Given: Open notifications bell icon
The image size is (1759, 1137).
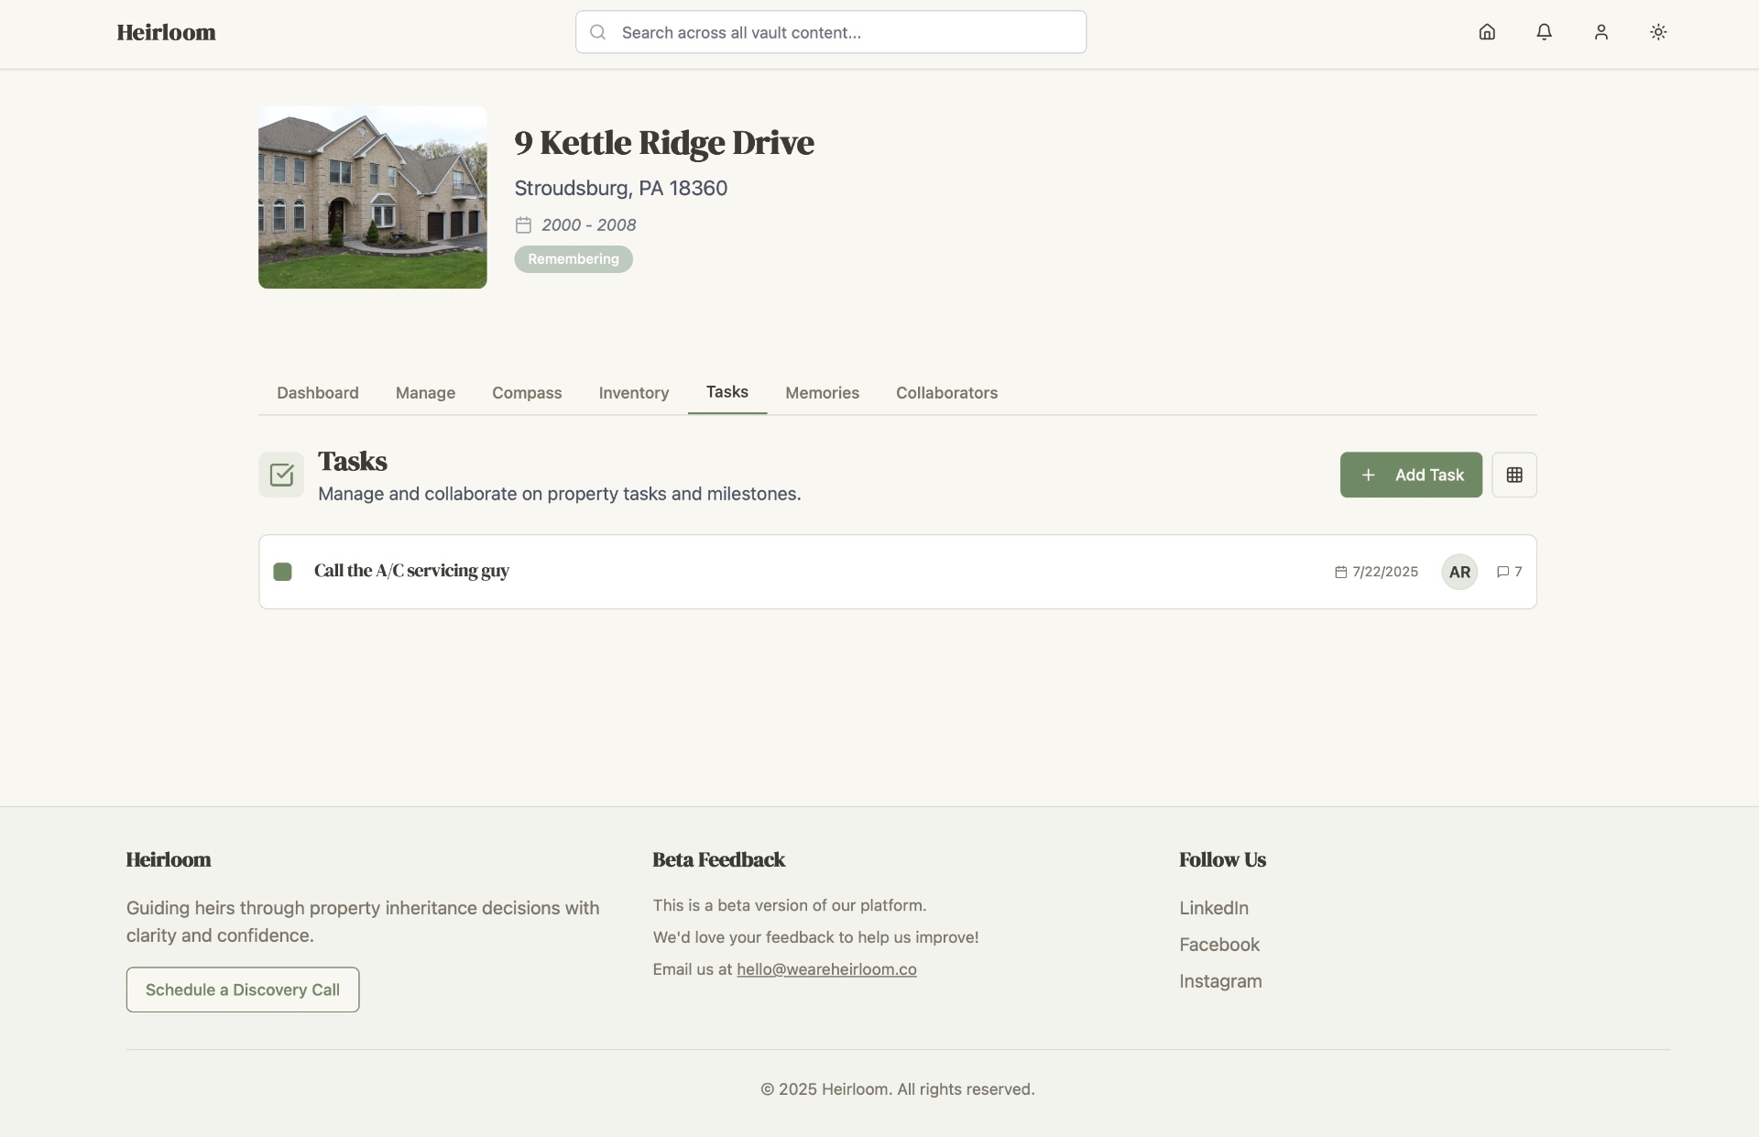Looking at the screenshot, I should (1544, 32).
